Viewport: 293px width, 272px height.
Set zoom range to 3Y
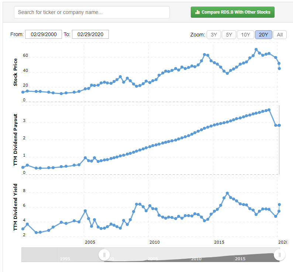[x=213, y=35]
